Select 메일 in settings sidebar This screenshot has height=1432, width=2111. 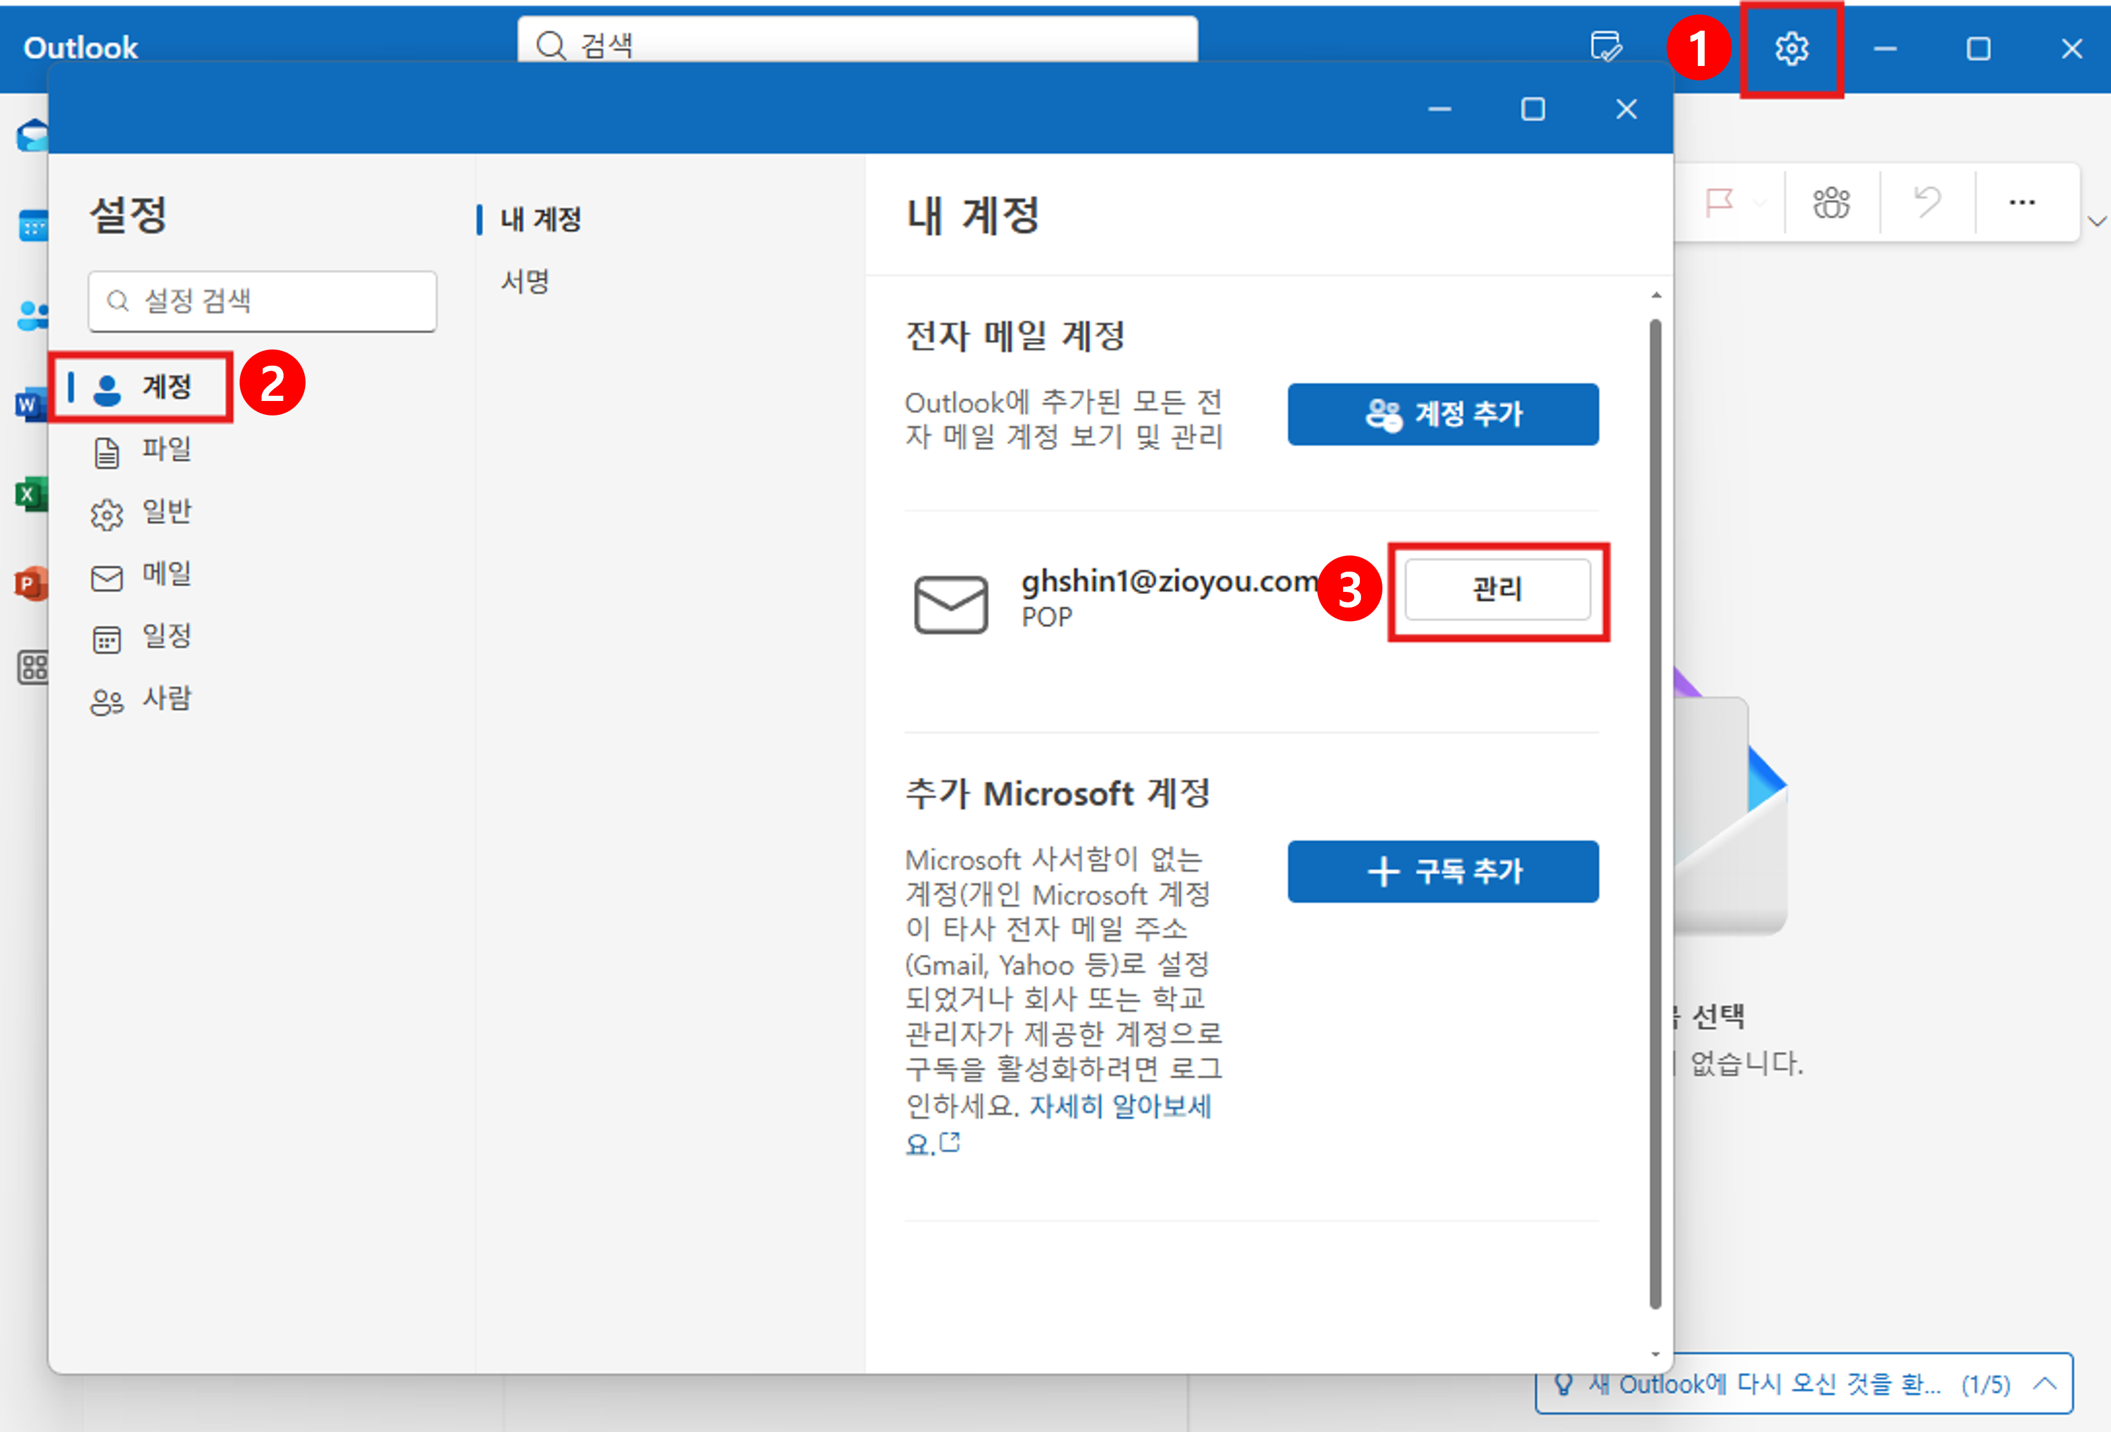pyautogui.click(x=142, y=575)
